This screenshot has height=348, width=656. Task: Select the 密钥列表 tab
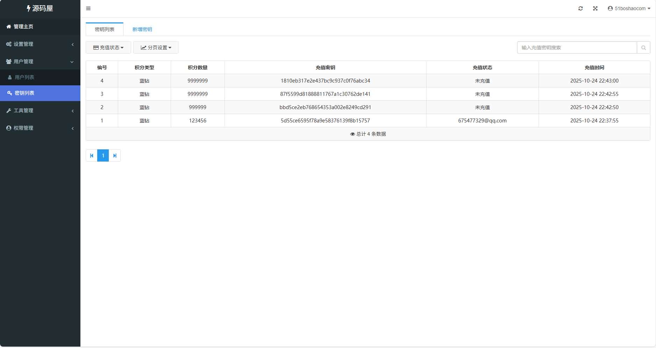(105, 29)
